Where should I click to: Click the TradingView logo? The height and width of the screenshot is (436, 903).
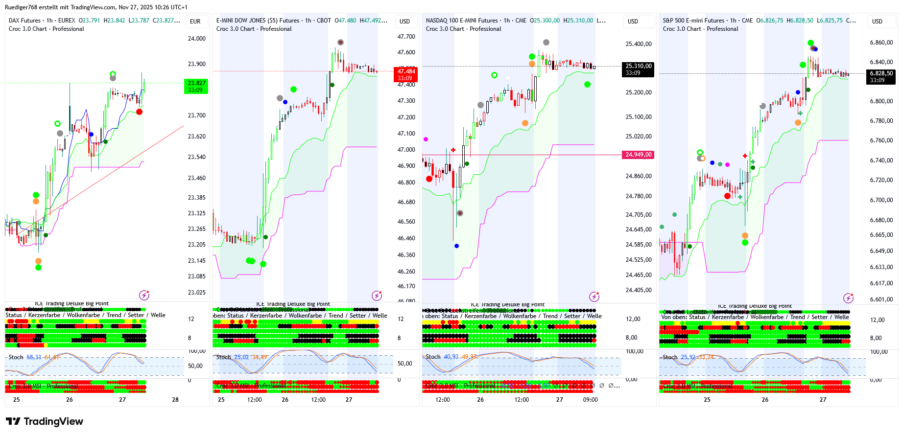(x=45, y=421)
